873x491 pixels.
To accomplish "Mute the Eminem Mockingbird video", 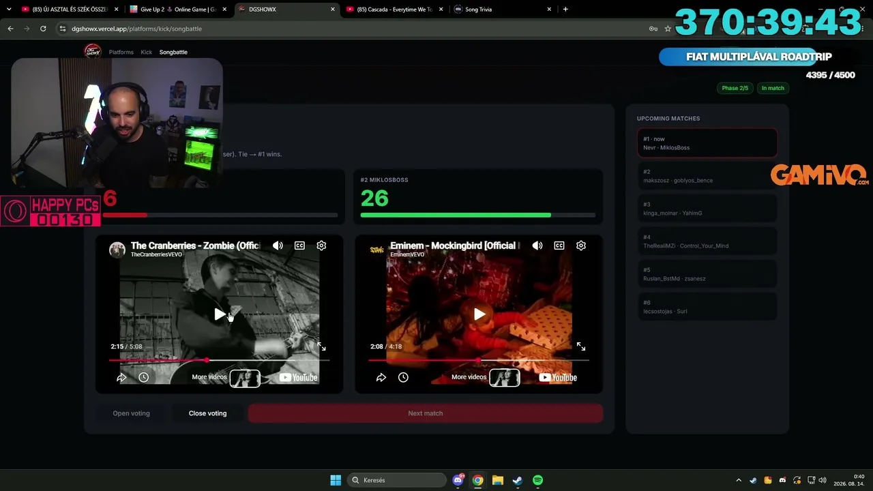I will [x=537, y=245].
